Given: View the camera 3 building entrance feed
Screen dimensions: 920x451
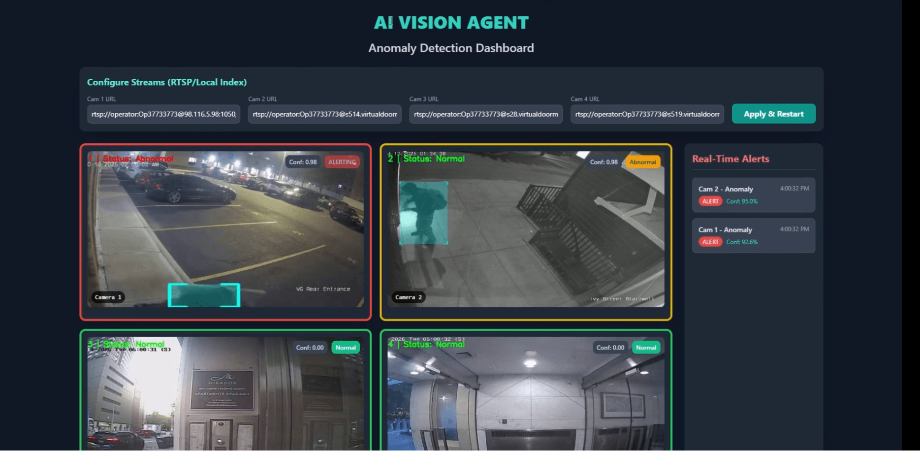Looking at the screenshot, I should tap(225, 394).
